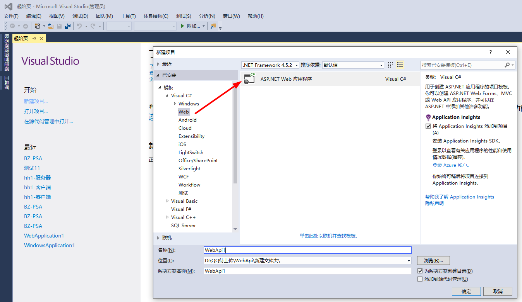Switch template view to small icons
Image resolution: width=522 pixels, height=302 pixels.
point(390,64)
